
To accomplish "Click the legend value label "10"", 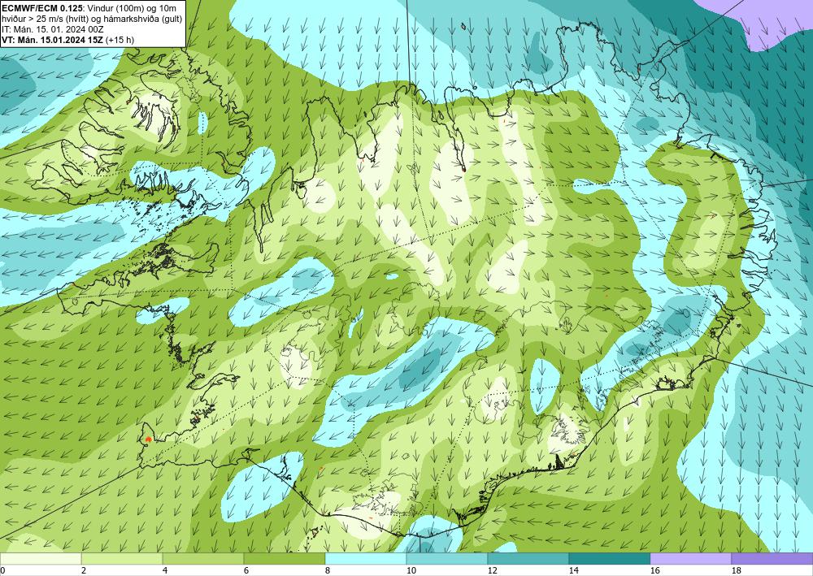I will 411,571.
